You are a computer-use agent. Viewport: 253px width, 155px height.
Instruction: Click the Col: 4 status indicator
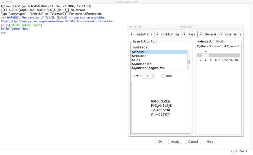243,151
